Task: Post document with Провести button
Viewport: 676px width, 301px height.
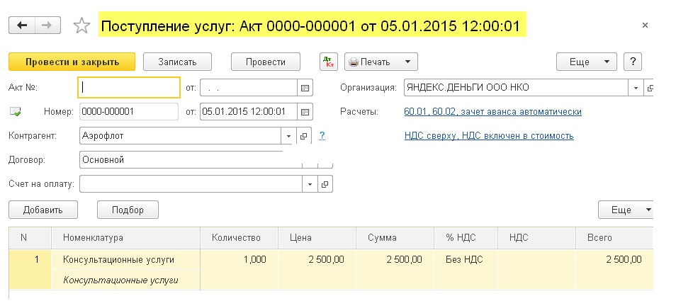Action: [266, 62]
